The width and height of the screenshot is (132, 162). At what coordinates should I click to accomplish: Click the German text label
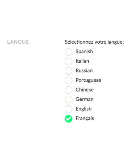point(84,99)
